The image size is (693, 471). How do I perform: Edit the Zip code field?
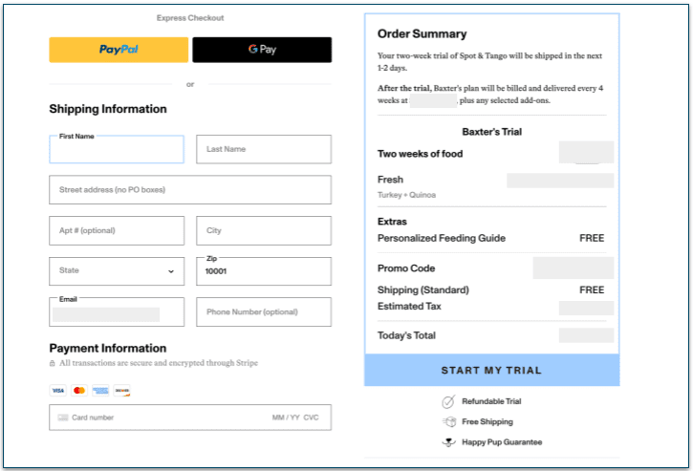(264, 273)
